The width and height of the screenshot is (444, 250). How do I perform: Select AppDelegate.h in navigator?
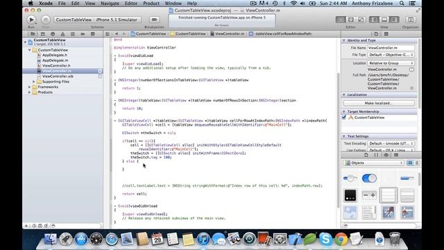click(x=55, y=55)
